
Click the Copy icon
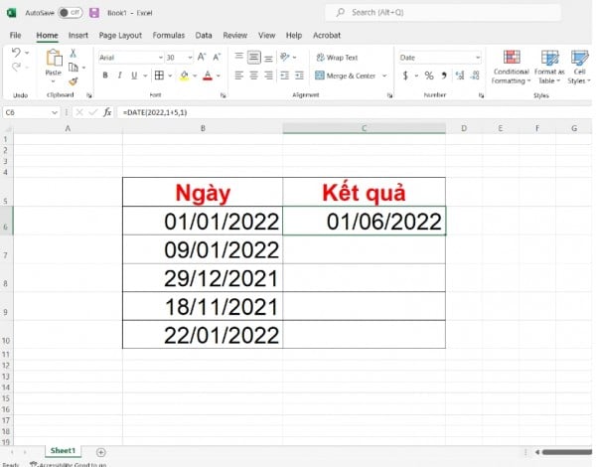(x=73, y=68)
